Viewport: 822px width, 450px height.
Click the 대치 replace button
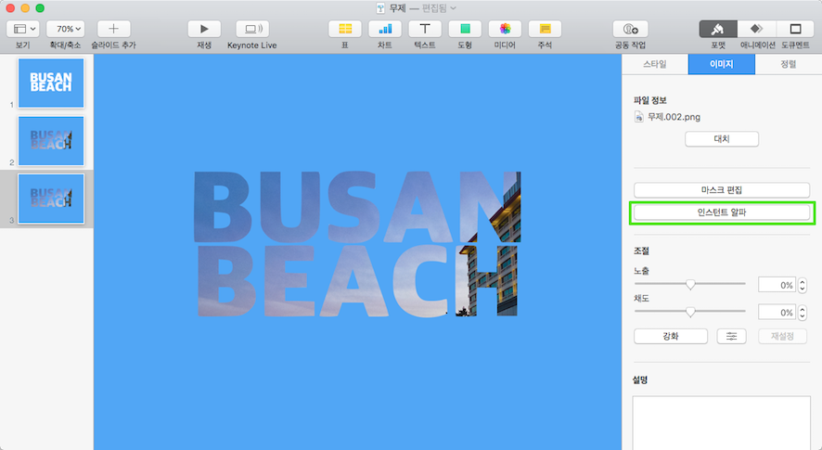point(722,139)
